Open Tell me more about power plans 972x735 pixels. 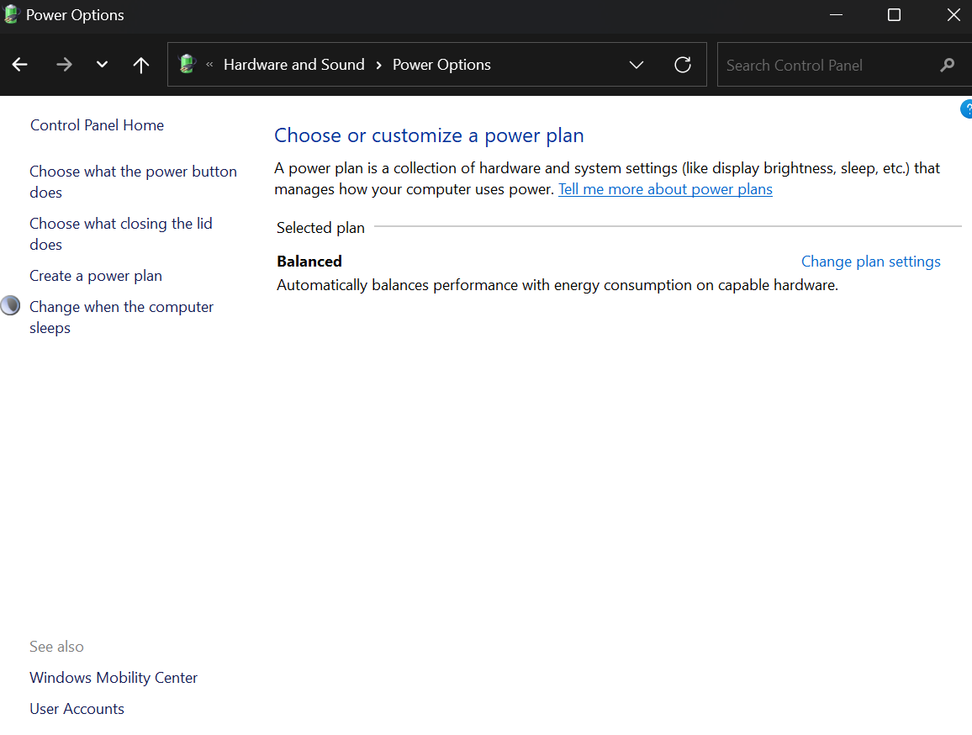pos(665,189)
